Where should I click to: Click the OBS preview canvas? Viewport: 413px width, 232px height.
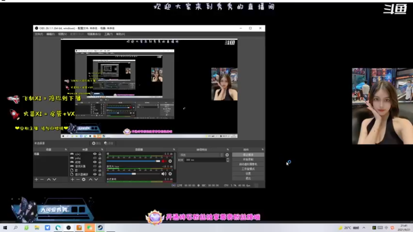click(149, 88)
